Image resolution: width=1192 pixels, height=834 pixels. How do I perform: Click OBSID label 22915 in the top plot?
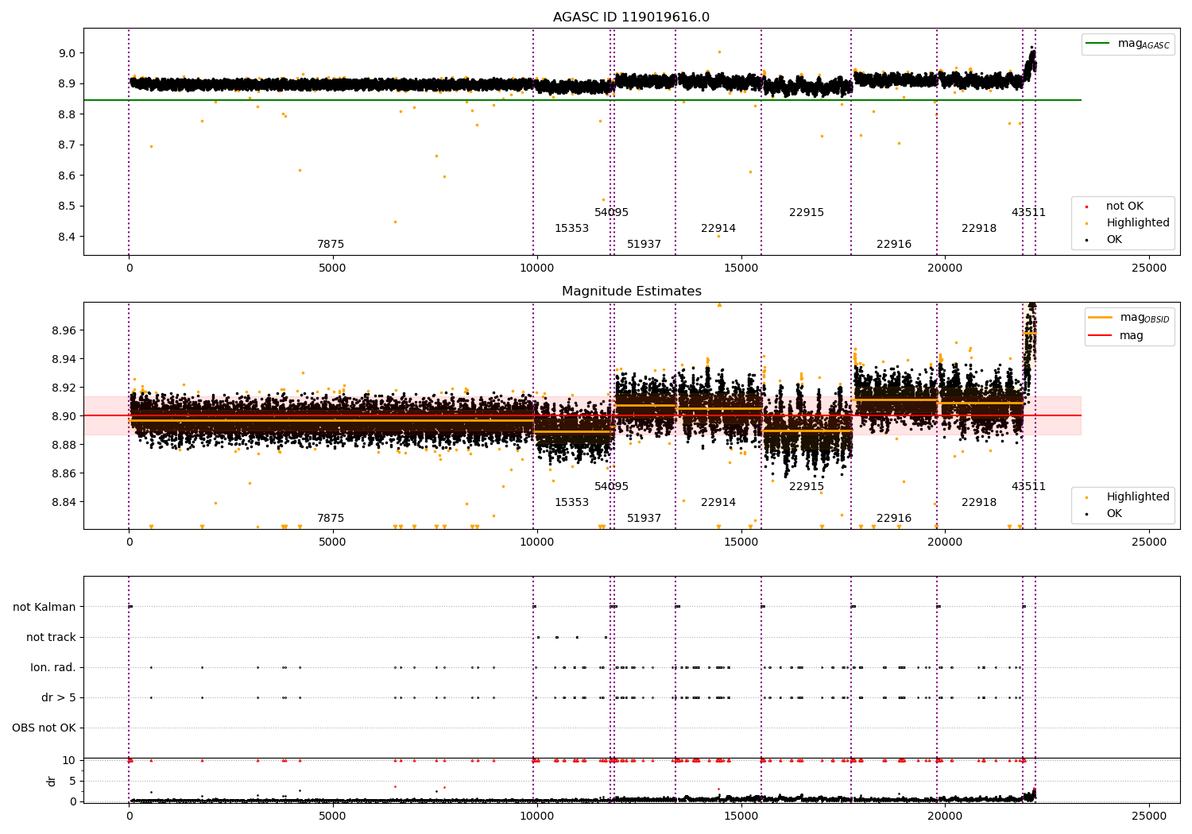pyautogui.click(x=807, y=213)
